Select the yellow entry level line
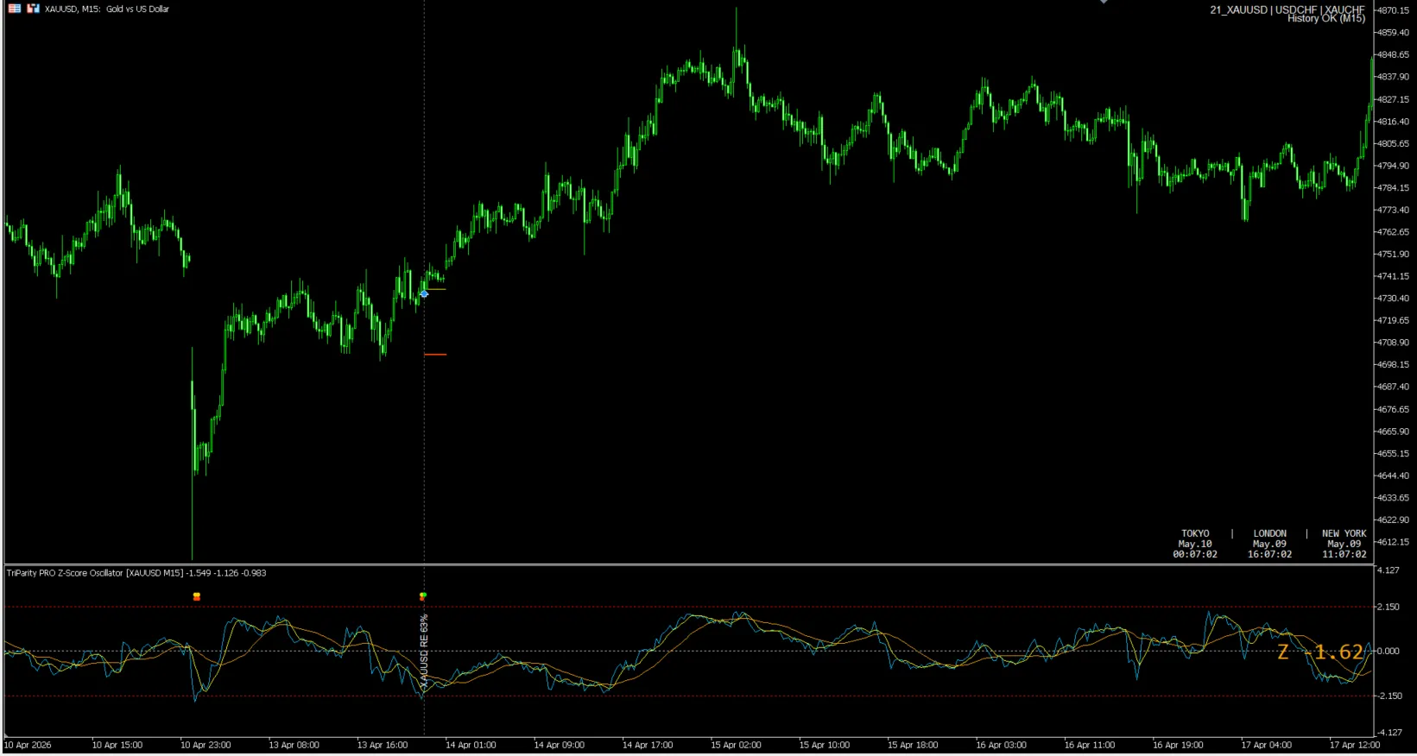This screenshot has height=756, width=1417. [435, 289]
